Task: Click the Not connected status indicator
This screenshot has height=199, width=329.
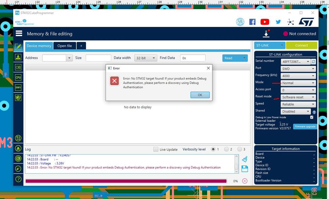Action: 299,34
